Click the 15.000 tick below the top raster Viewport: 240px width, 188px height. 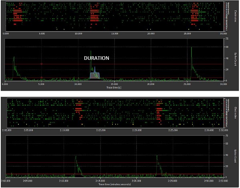click(114, 34)
